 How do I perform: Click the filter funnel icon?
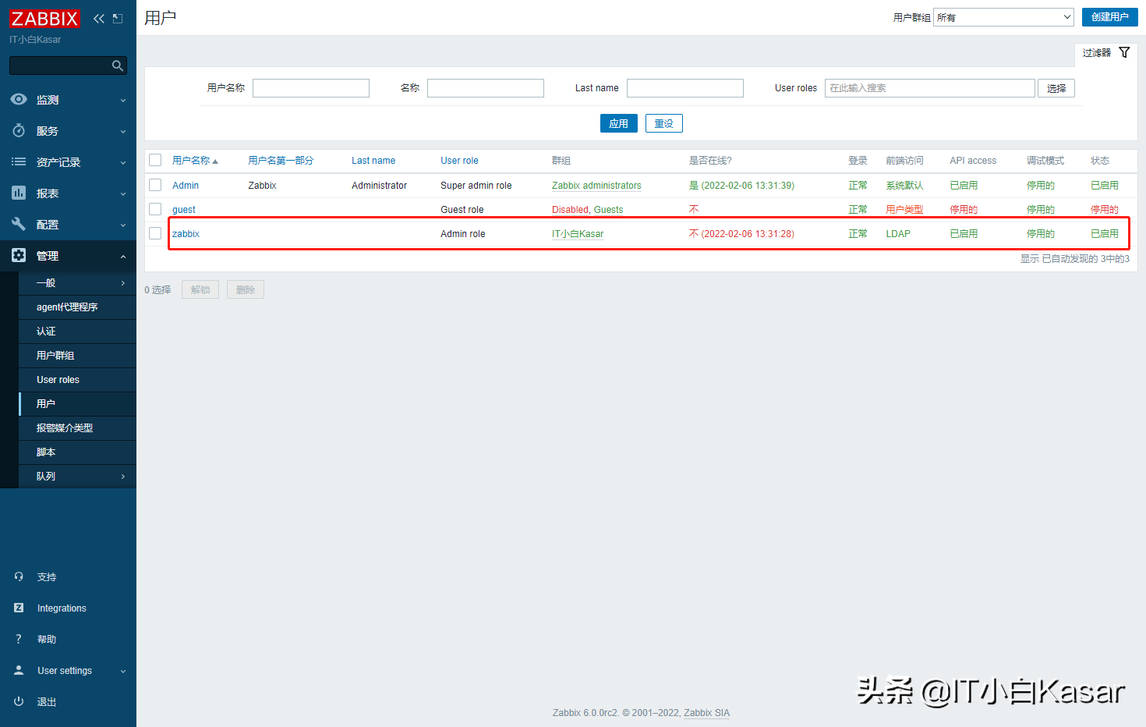coord(1124,52)
